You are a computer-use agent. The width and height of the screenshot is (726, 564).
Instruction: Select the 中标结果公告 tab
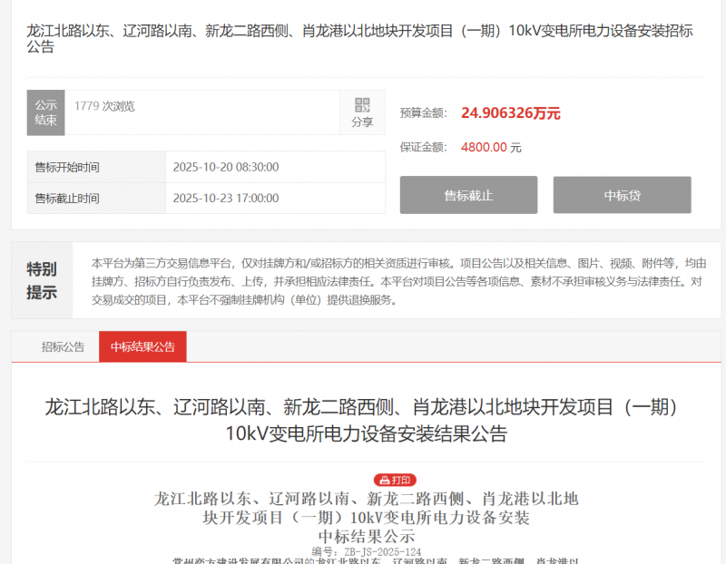[x=142, y=346]
